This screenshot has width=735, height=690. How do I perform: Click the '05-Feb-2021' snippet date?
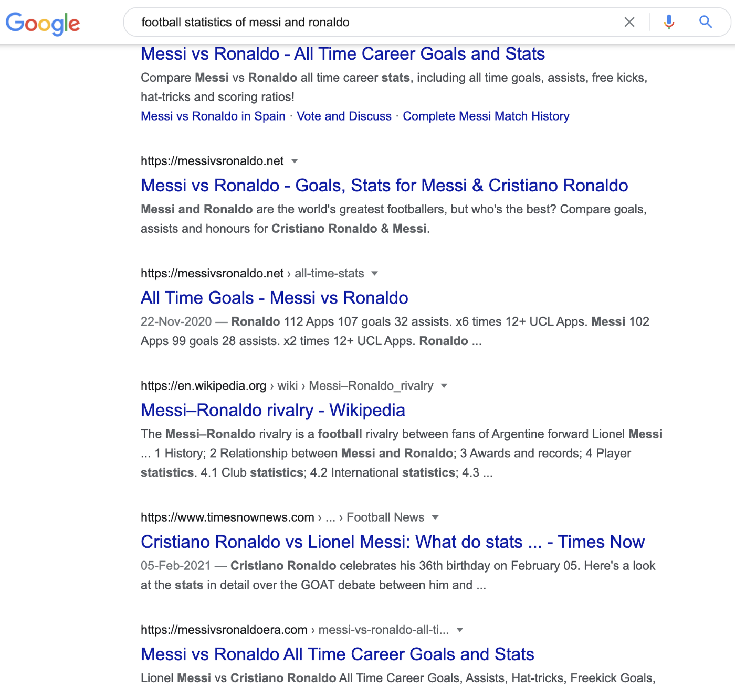(176, 566)
